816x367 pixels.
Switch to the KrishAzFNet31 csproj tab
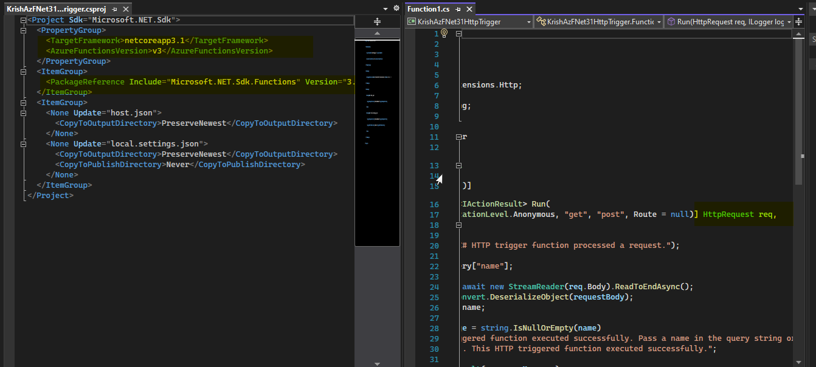[57, 9]
